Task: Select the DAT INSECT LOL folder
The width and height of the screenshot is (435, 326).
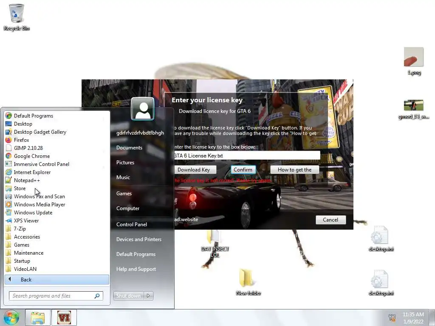Action: tap(215, 244)
